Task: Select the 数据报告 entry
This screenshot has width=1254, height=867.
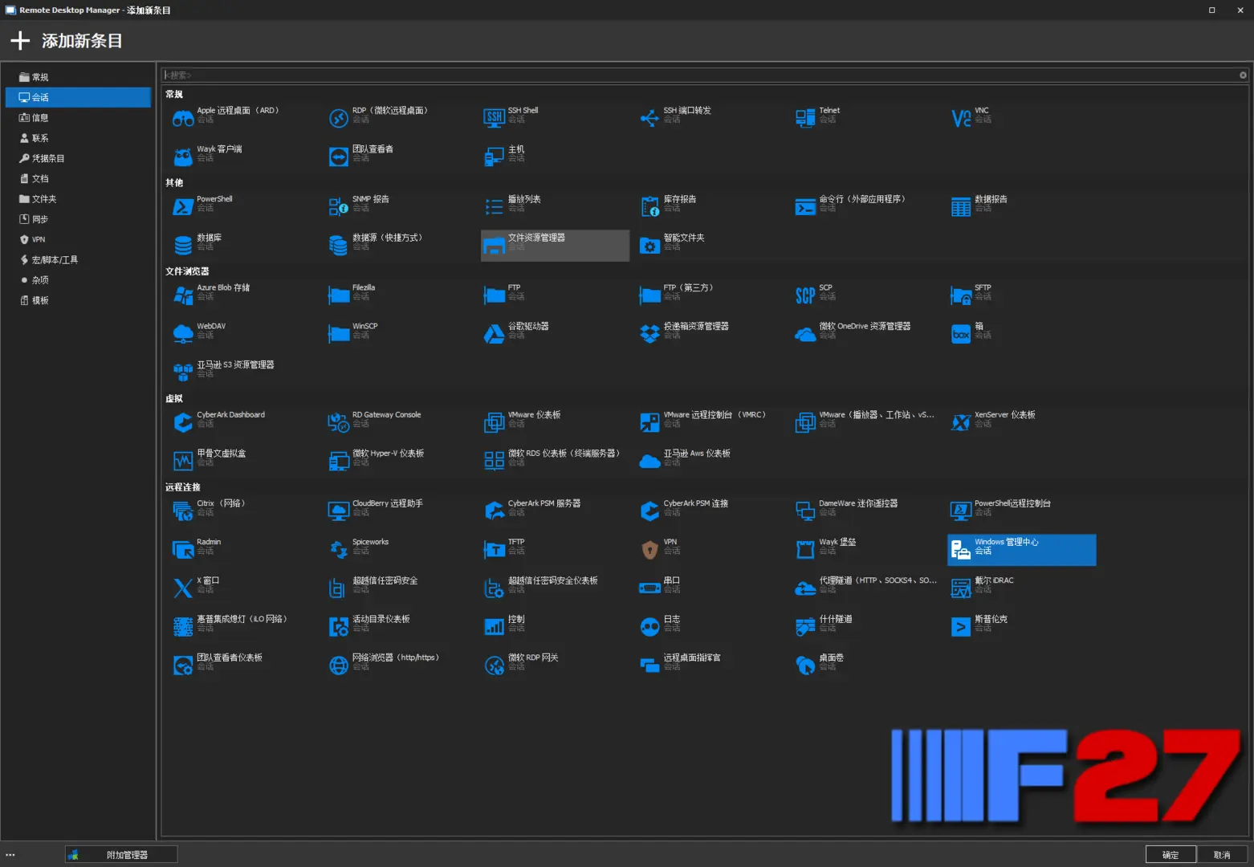Action: [1022, 207]
